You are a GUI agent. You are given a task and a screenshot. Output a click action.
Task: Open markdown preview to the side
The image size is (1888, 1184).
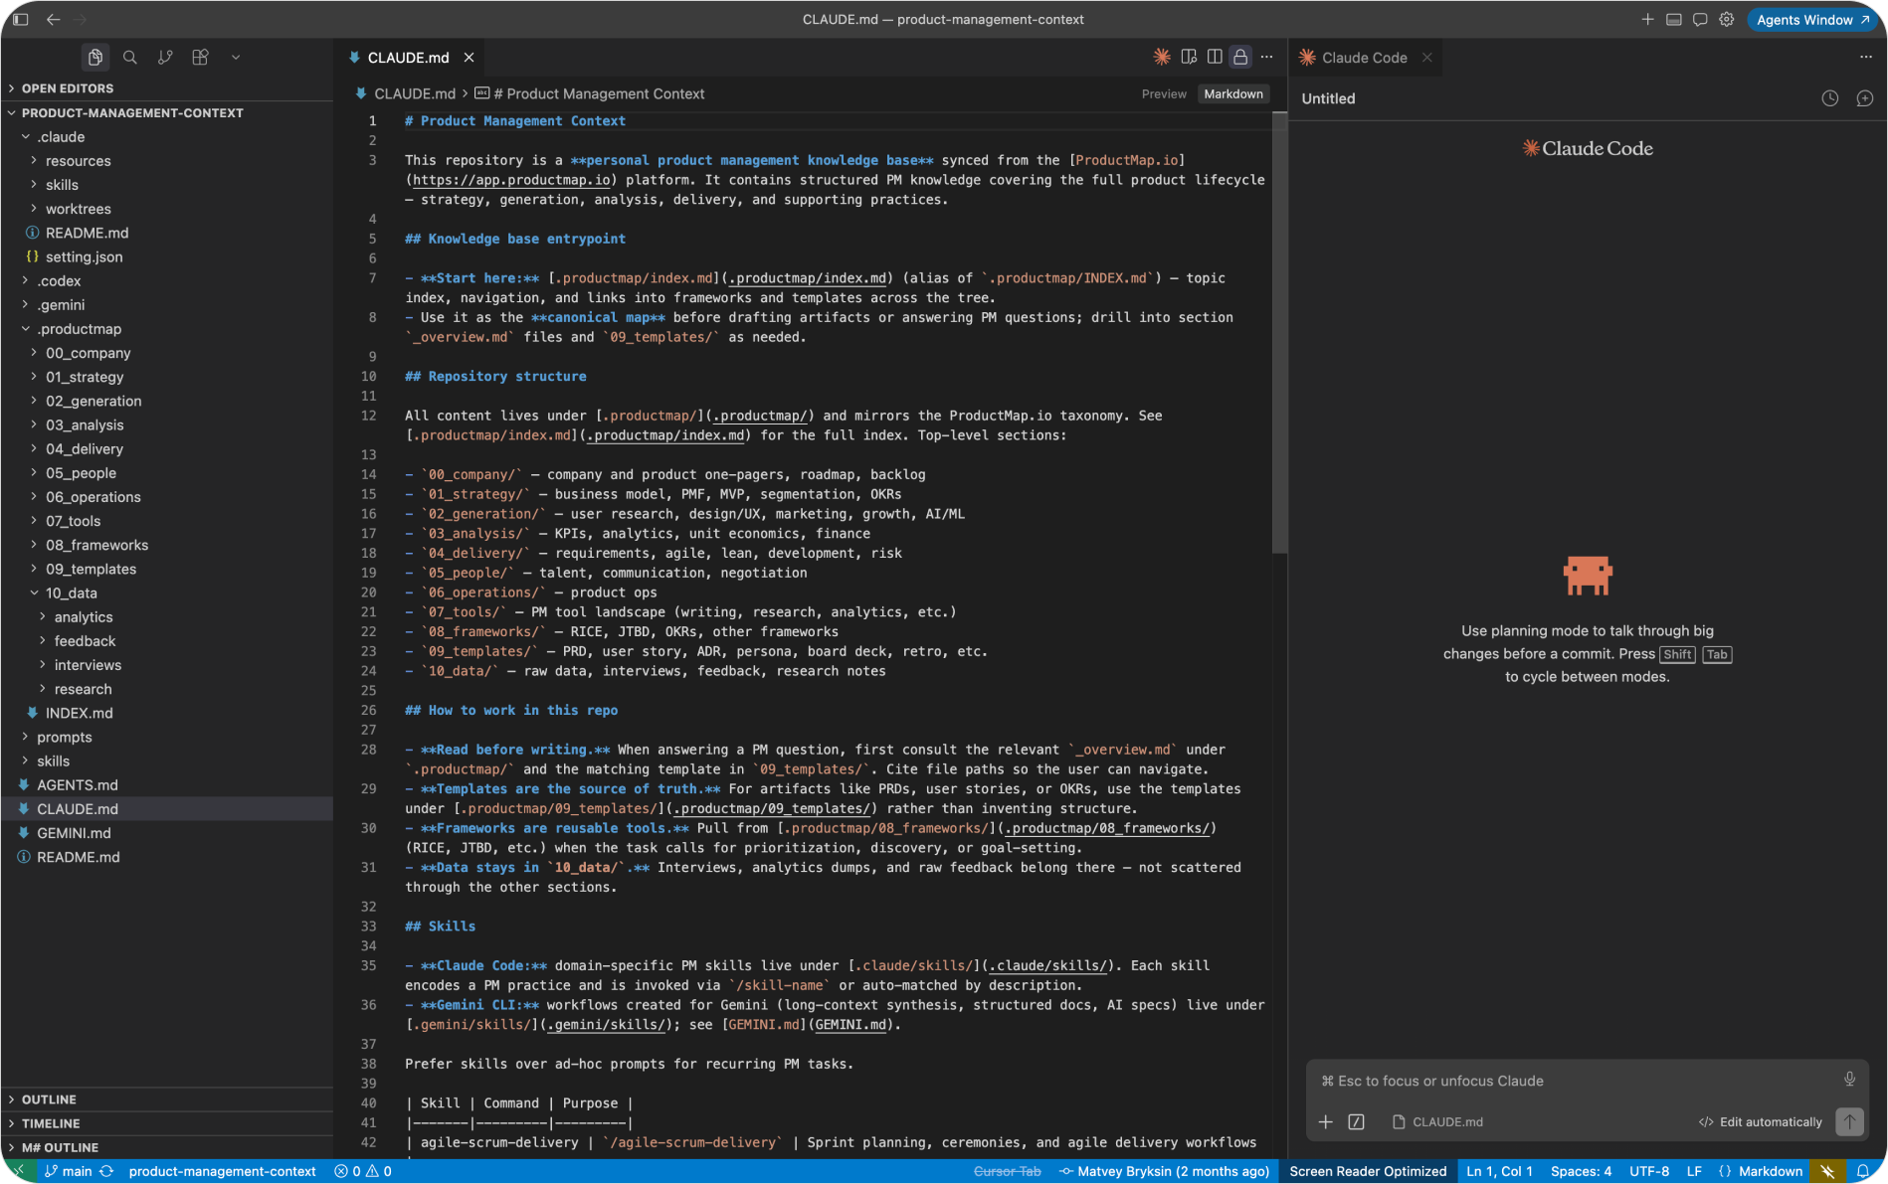[x=1189, y=57]
